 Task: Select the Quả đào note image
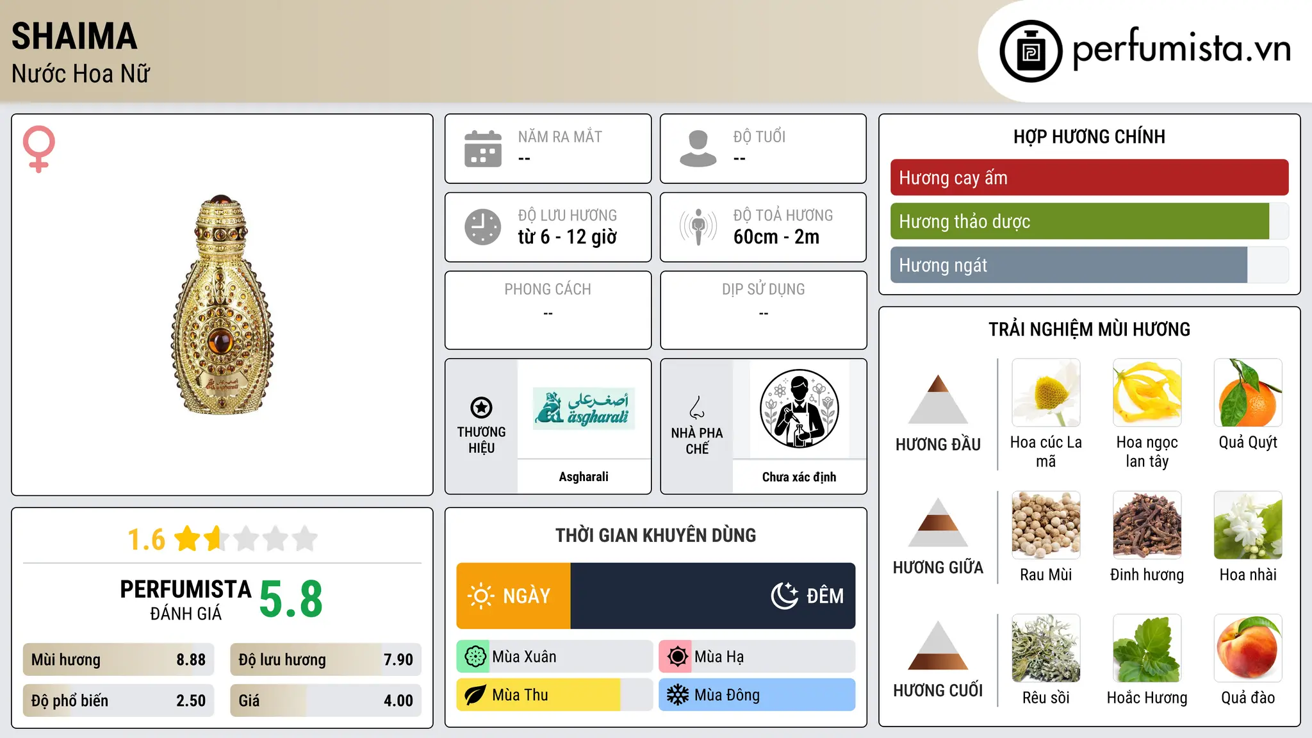point(1248,648)
